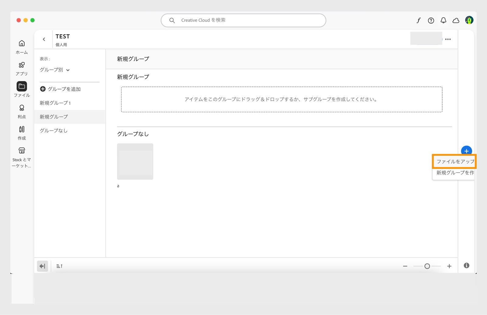The height and width of the screenshot is (315, 487).
Task: Select グループなし in the group list
Action: [x=69, y=131]
